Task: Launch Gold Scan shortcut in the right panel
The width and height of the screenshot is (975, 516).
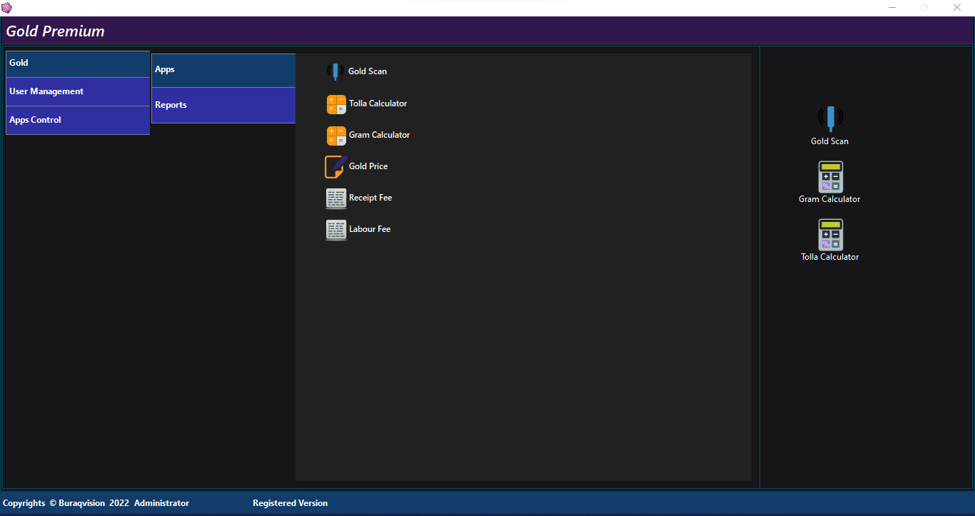Action: (x=830, y=118)
